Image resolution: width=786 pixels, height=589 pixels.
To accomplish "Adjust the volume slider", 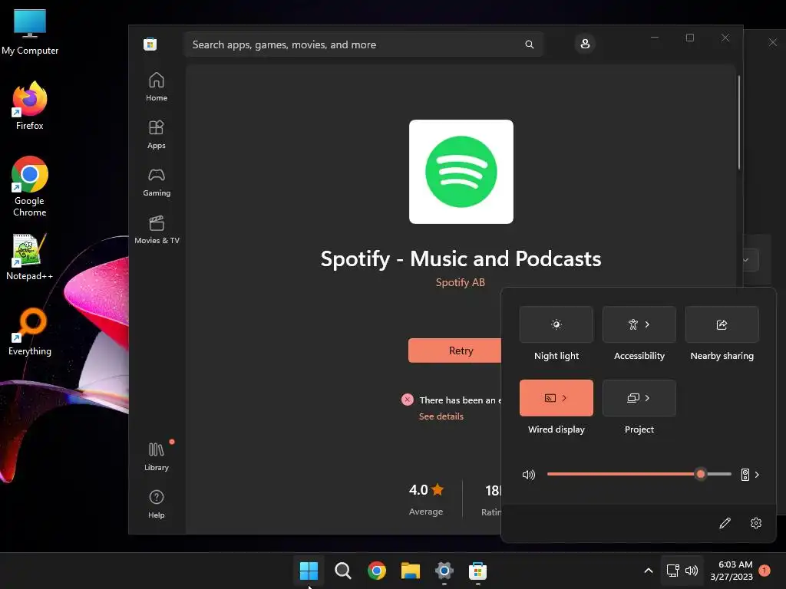I will (639, 474).
